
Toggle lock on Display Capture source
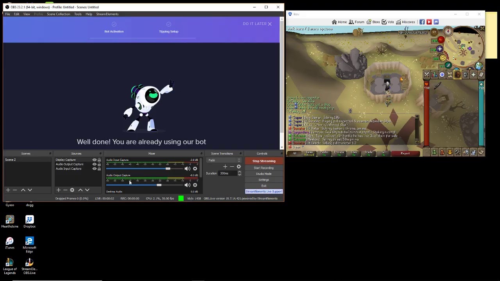point(99,160)
